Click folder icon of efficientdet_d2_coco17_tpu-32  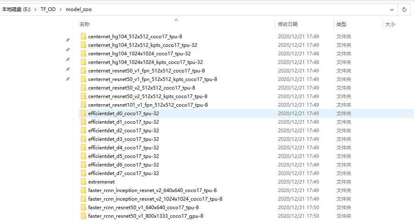83,130
